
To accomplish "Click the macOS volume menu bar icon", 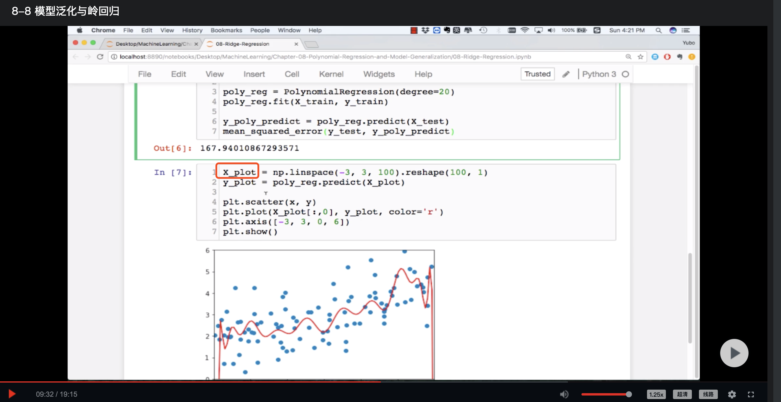I will (x=551, y=30).
